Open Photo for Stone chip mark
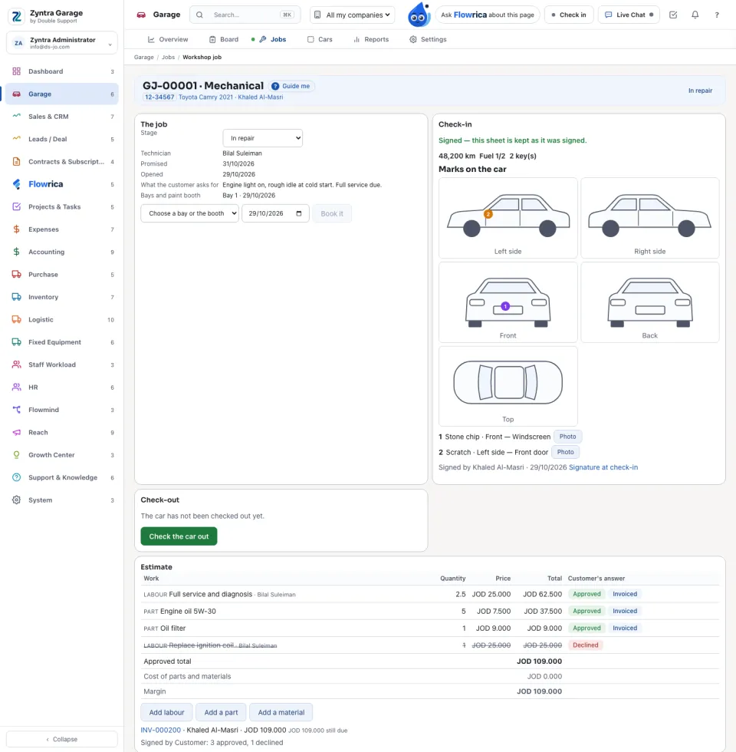The image size is (736, 752). click(x=568, y=437)
